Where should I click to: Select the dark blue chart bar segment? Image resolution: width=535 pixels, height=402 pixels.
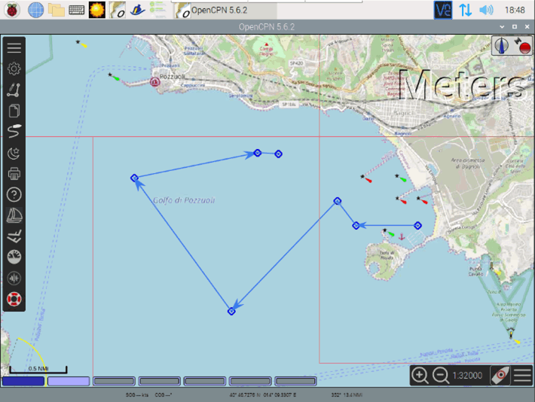(x=23, y=381)
